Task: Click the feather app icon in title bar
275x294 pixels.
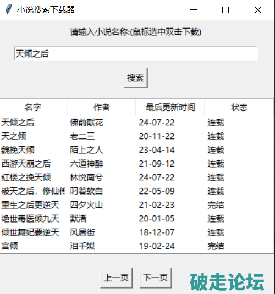Action: 9,9
